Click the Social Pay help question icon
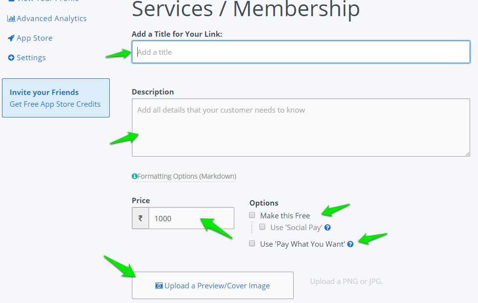The image size is (478, 303). pos(327,228)
